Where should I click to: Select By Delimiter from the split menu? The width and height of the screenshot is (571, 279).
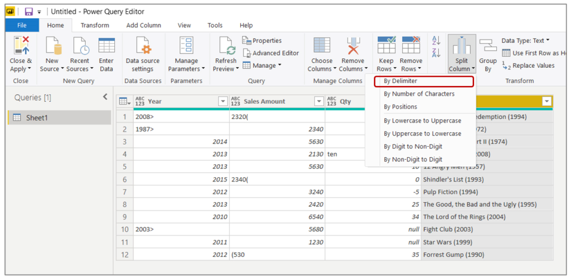400,81
